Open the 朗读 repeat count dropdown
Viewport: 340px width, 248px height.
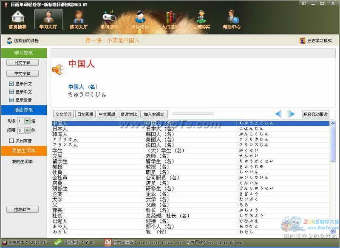click(27, 121)
